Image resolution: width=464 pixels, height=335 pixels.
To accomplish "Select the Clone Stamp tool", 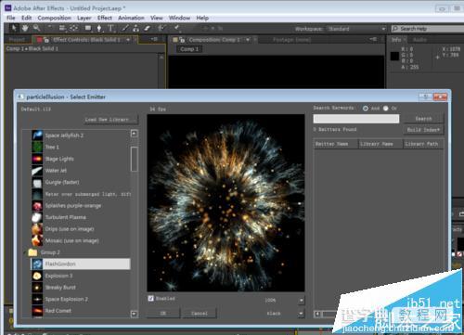I will [x=135, y=29].
